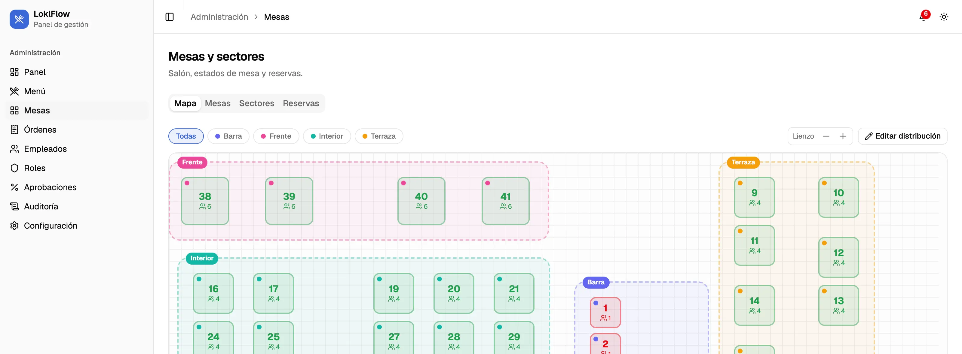Filter the map by Barra sector
Image resolution: width=962 pixels, height=354 pixels.
[x=228, y=136]
